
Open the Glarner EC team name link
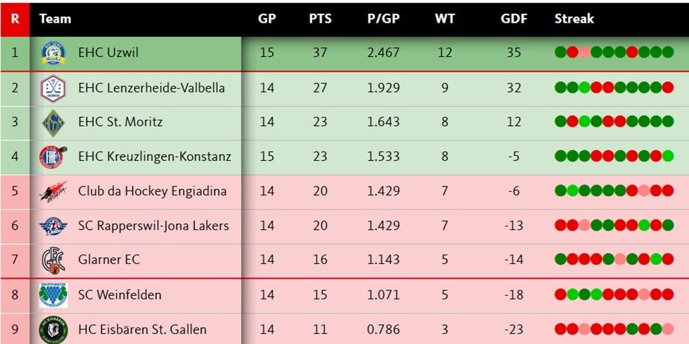click(x=109, y=260)
